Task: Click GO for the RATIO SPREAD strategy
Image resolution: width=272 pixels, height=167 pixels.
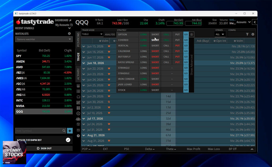Action: click(x=186, y=62)
